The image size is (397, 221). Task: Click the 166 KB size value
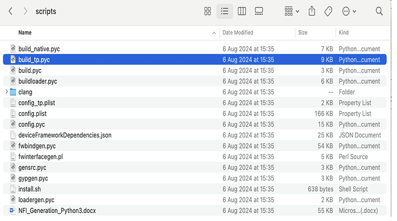coord(324,114)
